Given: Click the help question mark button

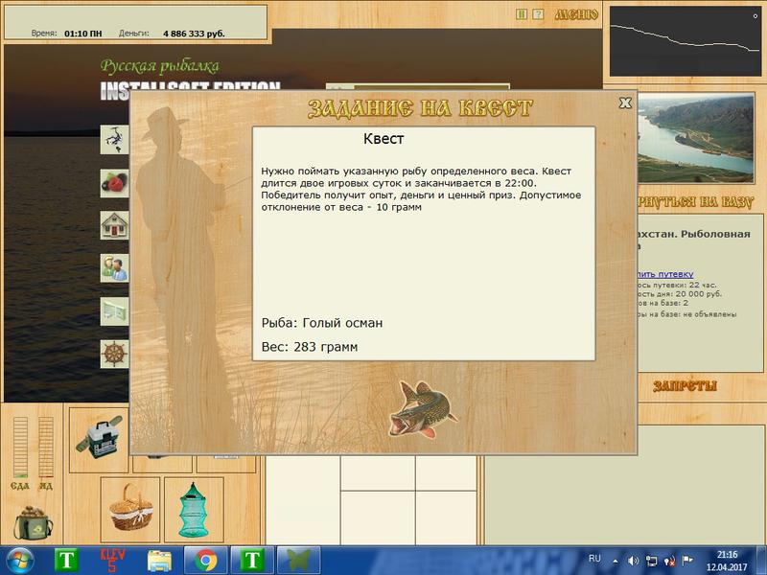Looking at the screenshot, I should pyautogui.click(x=538, y=14).
